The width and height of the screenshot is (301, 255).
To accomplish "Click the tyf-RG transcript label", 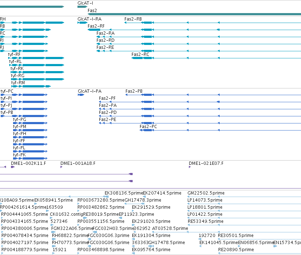I will [18, 76].
